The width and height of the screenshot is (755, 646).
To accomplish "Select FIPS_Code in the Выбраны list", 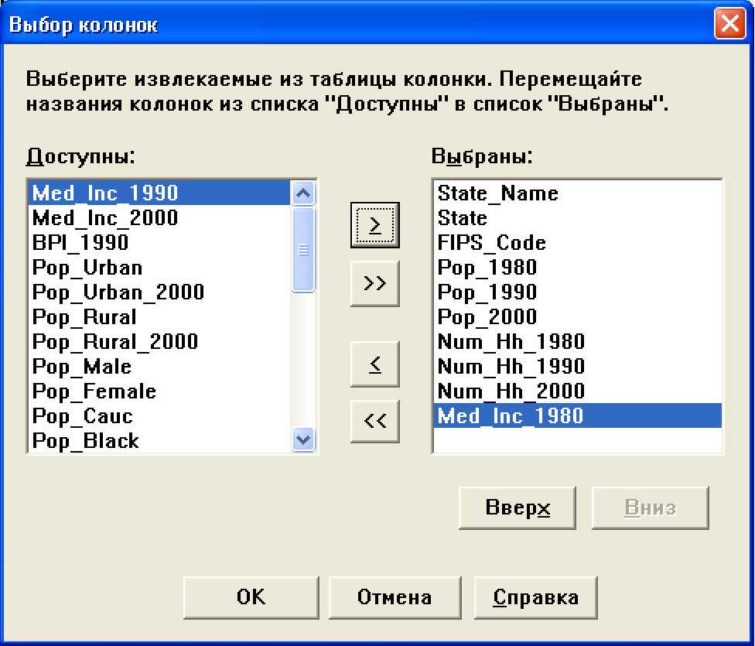I will pyautogui.click(x=492, y=243).
